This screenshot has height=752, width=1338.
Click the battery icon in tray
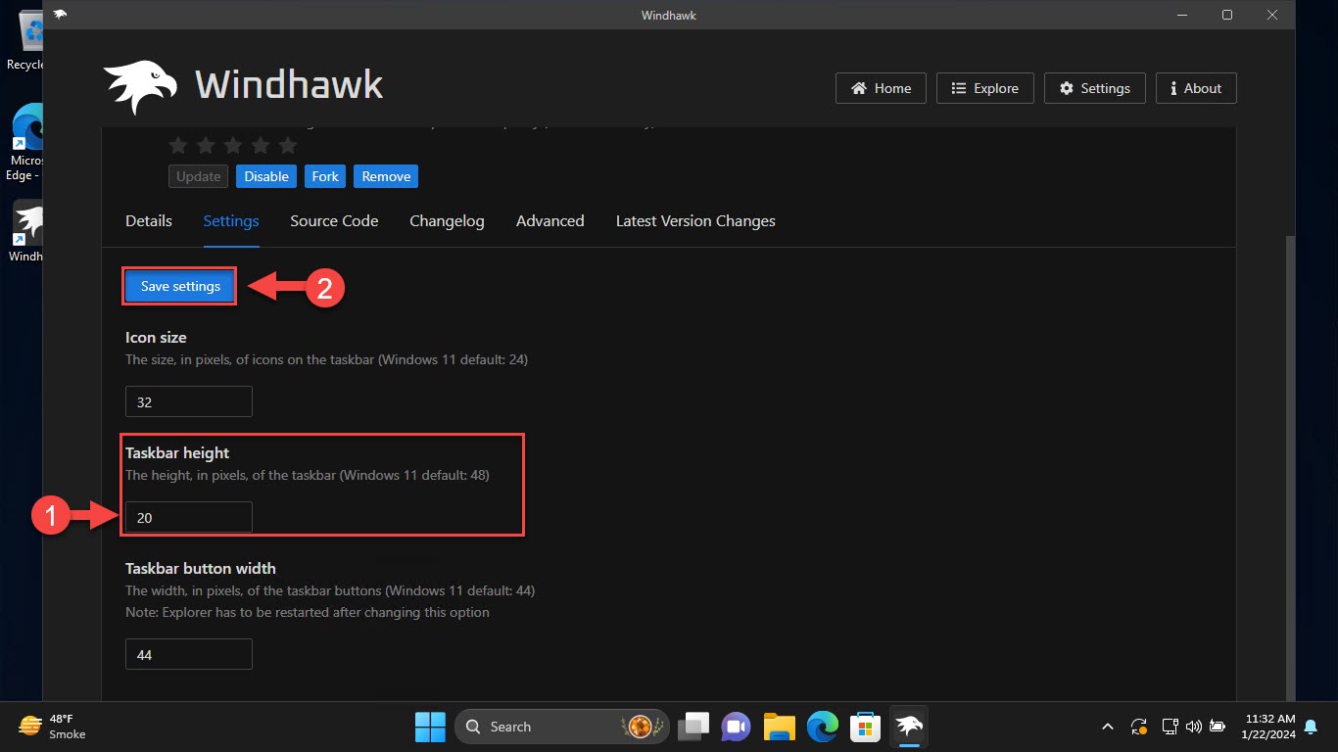tap(1218, 727)
